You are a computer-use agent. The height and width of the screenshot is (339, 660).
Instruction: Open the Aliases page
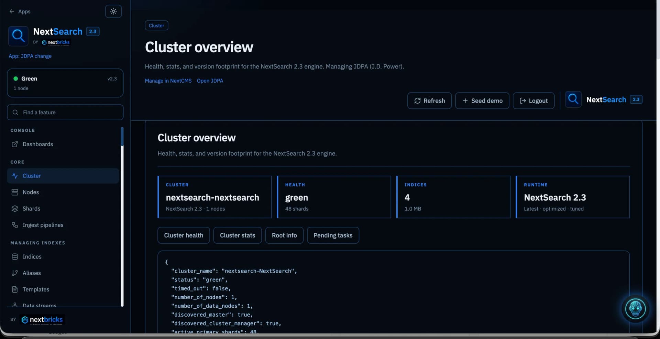click(x=63, y=273)
